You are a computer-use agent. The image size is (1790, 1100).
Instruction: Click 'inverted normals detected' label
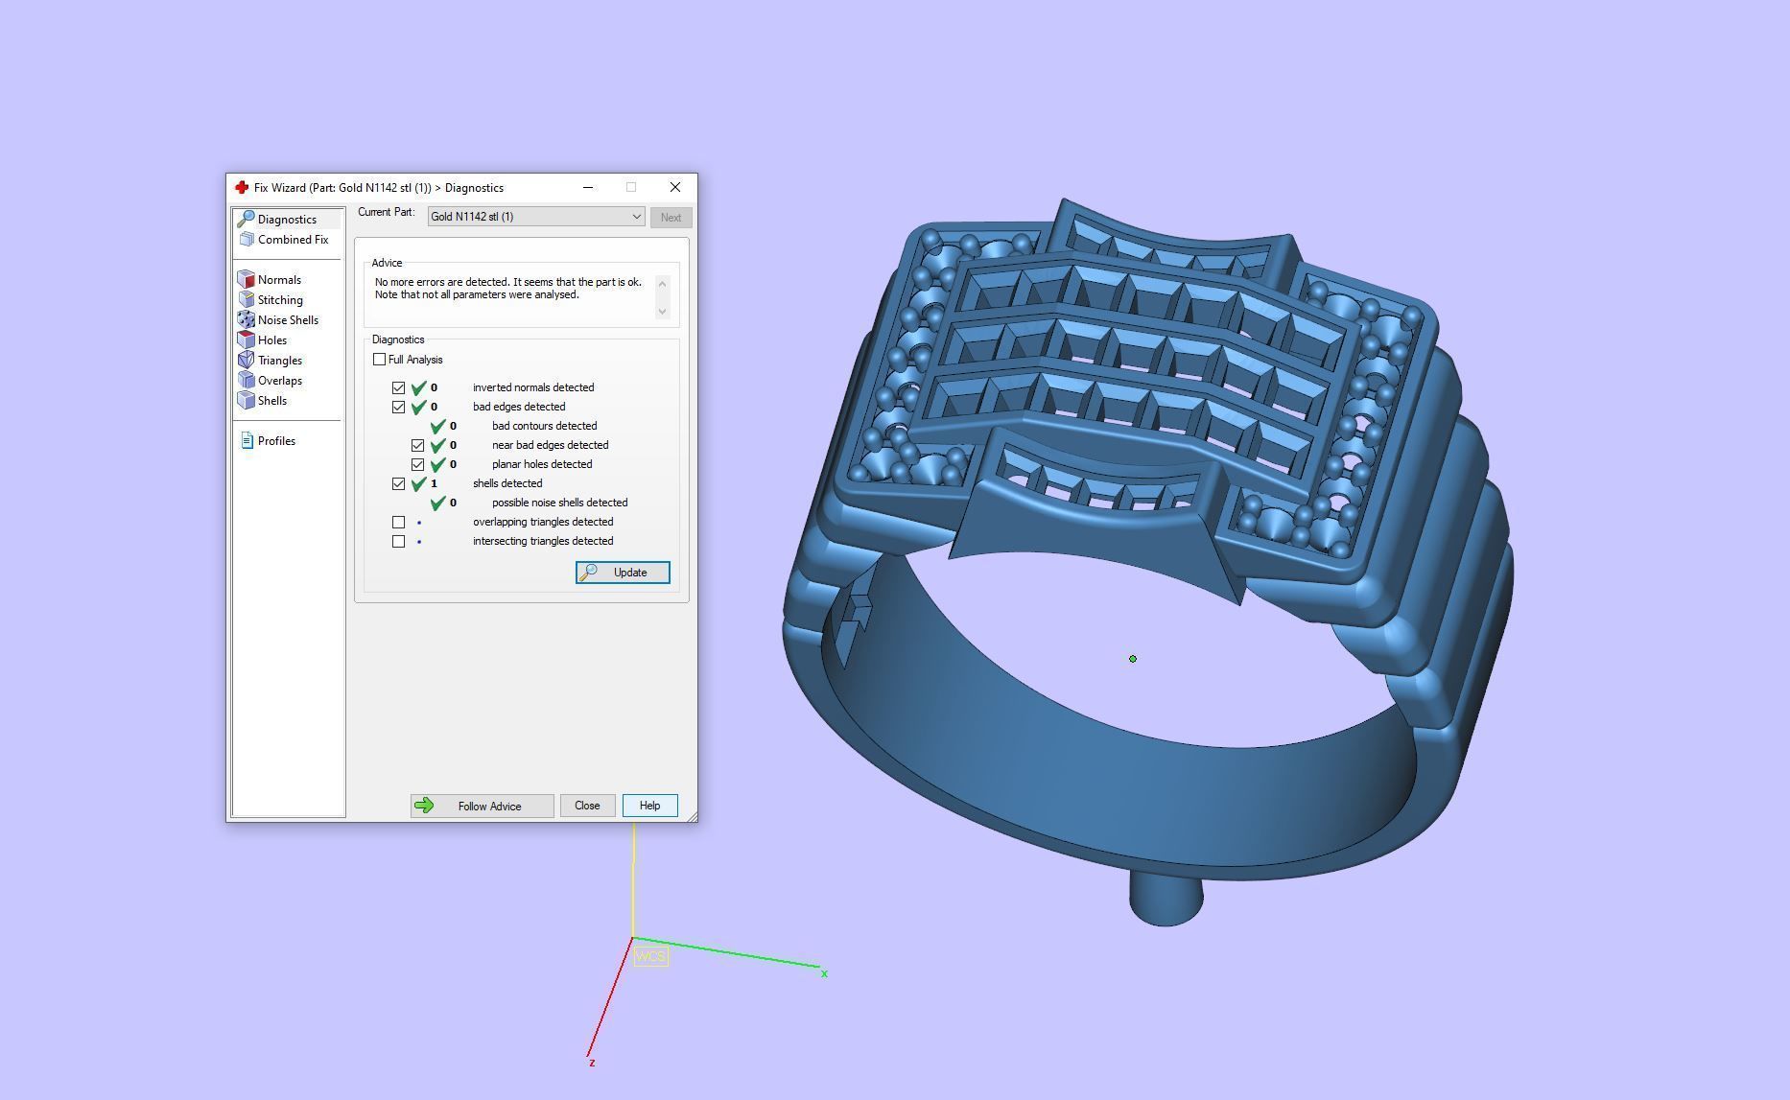(x=533, y=387)
